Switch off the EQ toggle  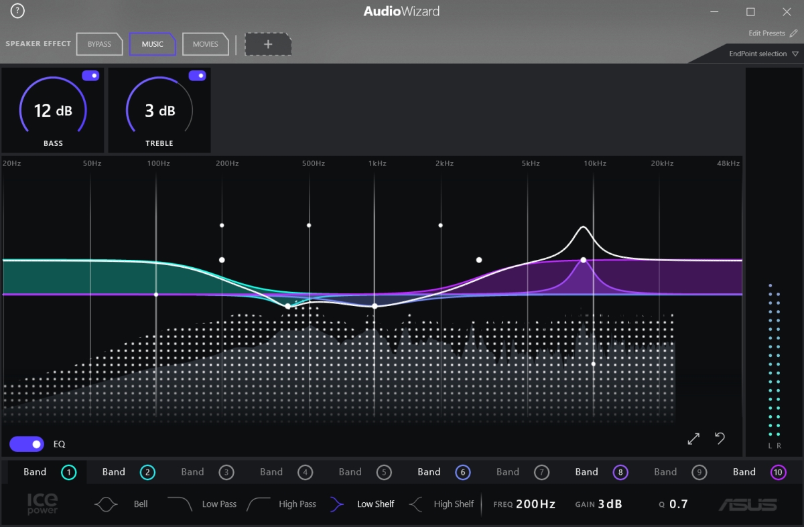(x=27, y=444)
